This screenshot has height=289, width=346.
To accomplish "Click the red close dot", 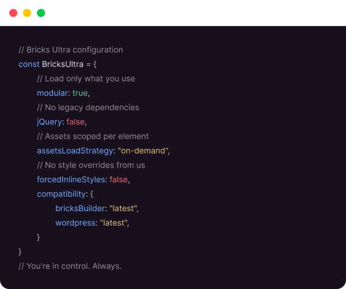I will click(13, 13).
